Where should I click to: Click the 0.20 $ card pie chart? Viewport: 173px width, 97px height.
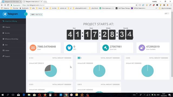99,71
